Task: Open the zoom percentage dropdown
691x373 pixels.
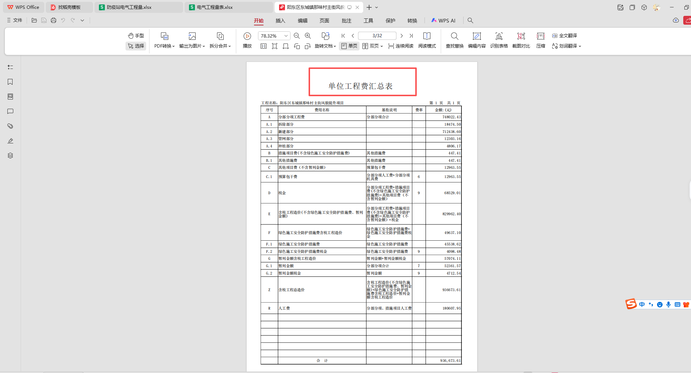Action: [285, 36]
